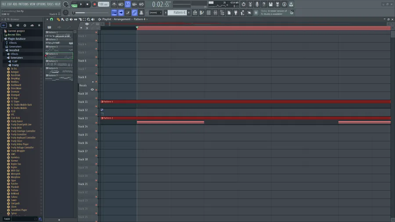Open the playlist options arrow menu
This screenshot has height=222, width=395.
47,19
